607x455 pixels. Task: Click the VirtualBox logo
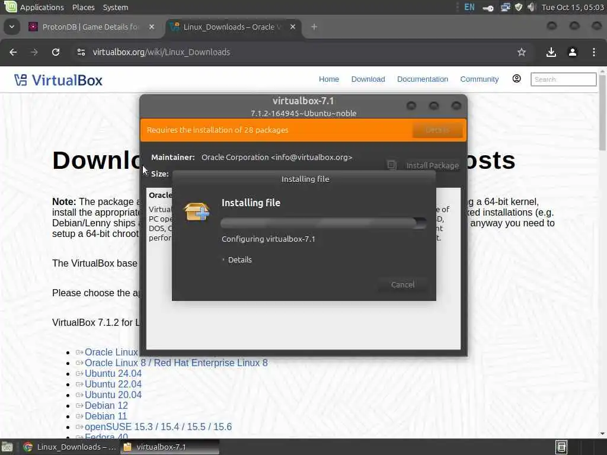[x=59, y=80]
